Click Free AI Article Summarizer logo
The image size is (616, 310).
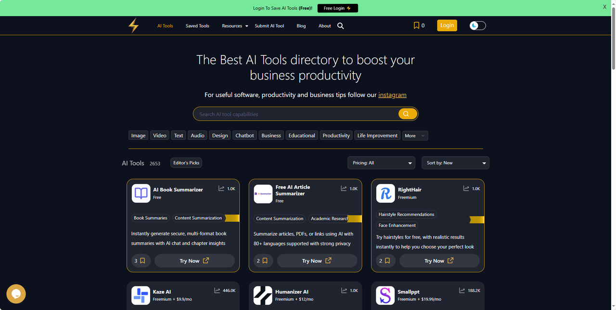coord(263,194)
